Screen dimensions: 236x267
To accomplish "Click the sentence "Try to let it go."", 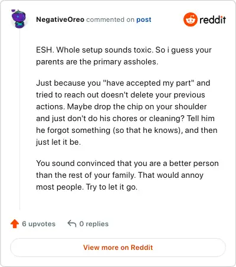I will coord(112,187).
